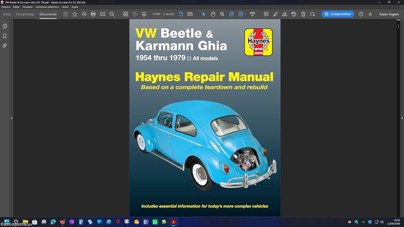Expand the right tools pane
Image resolution: width=404 pixels, height=227 pixels.
pyautogui.click(x=402, y=118)
